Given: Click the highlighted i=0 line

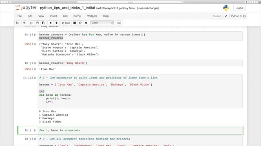Looking at the screenshot, I should 42,91.
